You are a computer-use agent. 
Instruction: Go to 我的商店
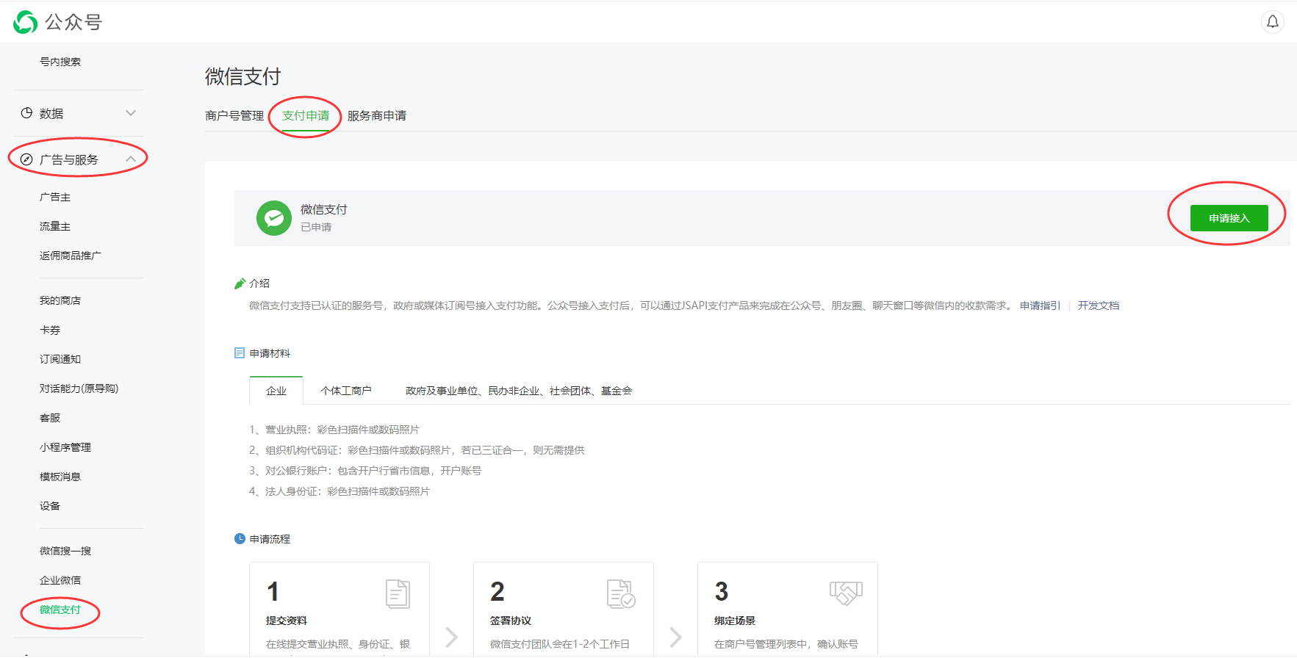(60, 300)
